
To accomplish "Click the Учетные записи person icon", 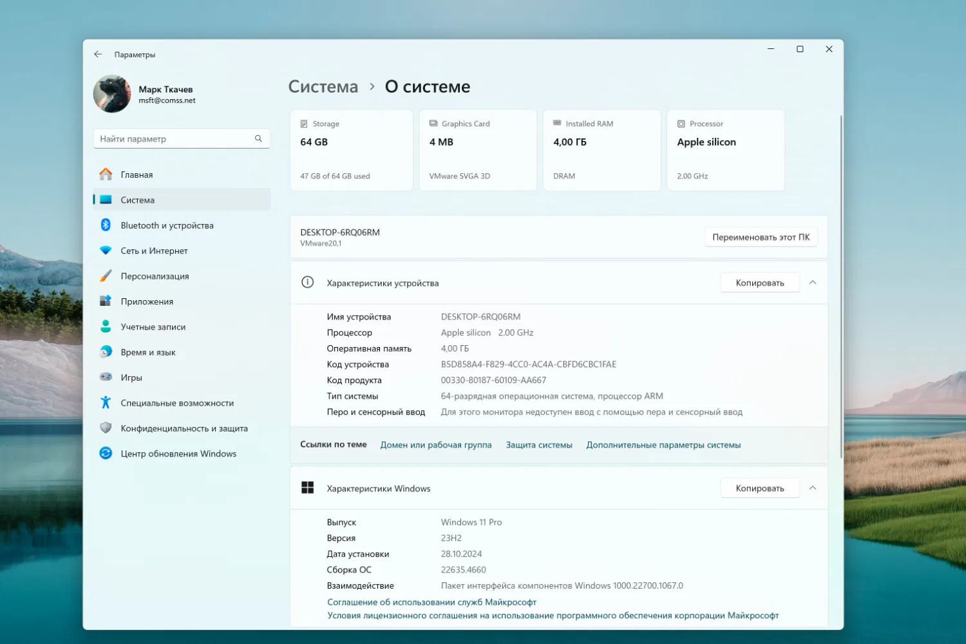I will click(106, 327).
